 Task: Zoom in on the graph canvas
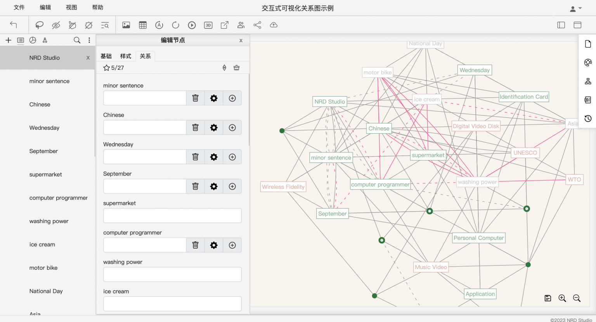(562, 298)
